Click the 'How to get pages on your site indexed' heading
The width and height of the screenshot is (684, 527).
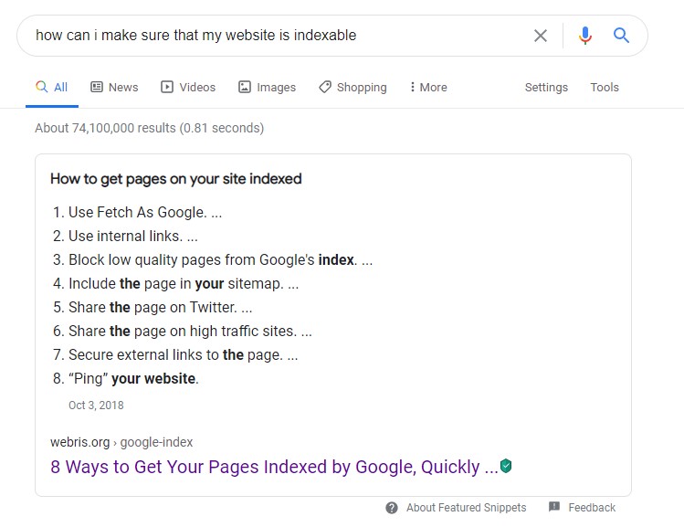175,179
